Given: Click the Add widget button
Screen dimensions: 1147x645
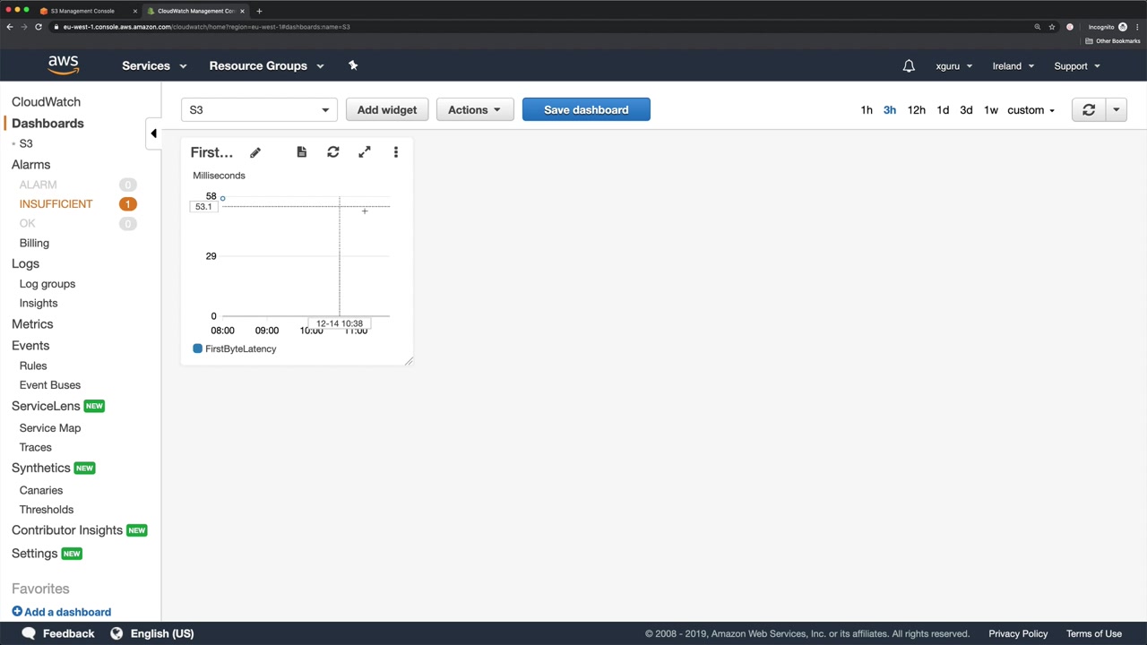Looking at the screenshot, I should point(387,110).
